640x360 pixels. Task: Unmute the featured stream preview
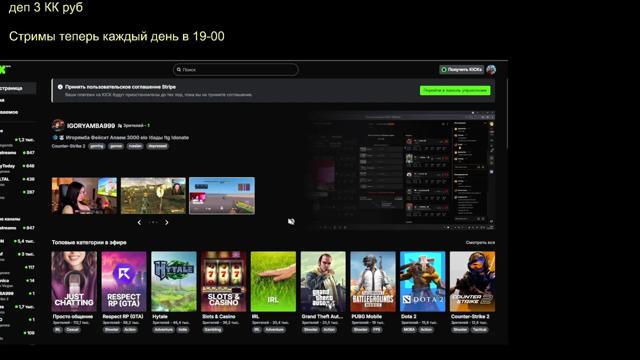[291, 221]
